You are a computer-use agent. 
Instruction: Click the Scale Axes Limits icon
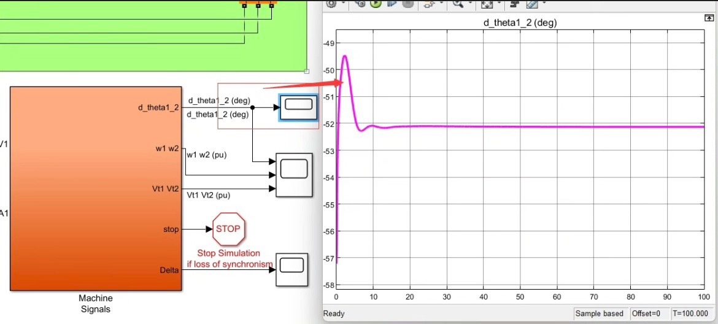click(486, 4)
